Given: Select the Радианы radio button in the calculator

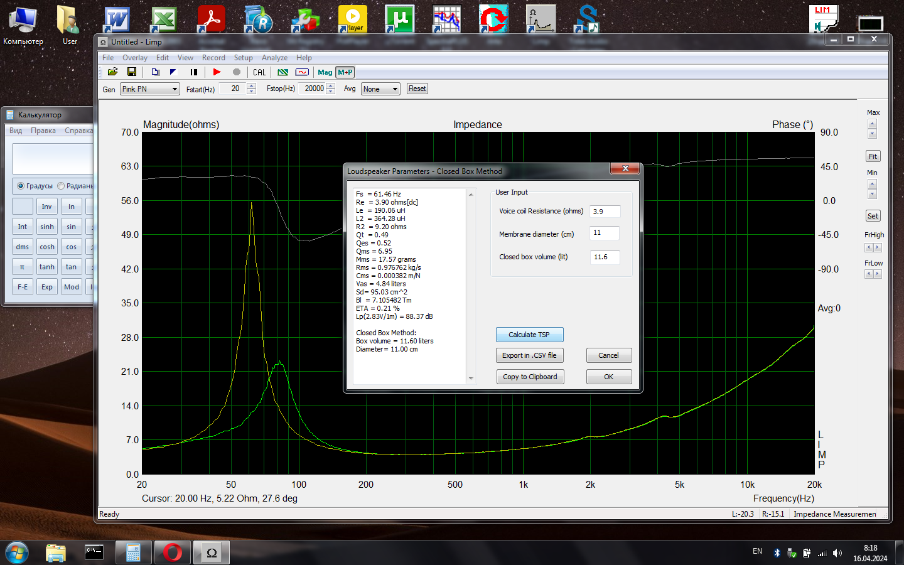Looking at the screenshot, I should [62, 186].
